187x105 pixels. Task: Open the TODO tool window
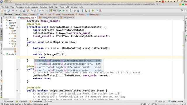point(49,101)
